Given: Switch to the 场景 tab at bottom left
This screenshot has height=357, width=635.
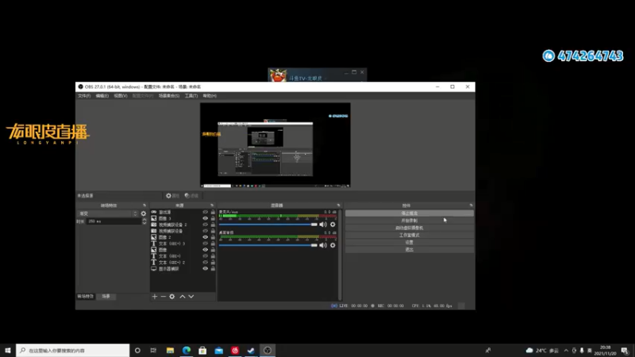Looking at the screenshot, I should 106,296.
